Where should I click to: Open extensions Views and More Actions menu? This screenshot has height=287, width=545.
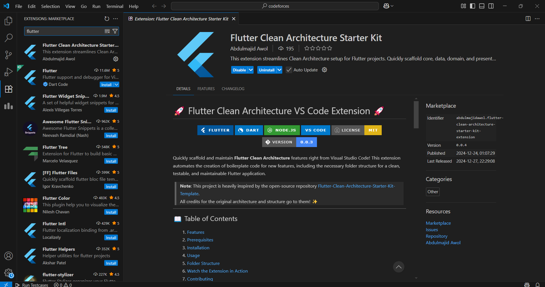[x=115, y=19]
